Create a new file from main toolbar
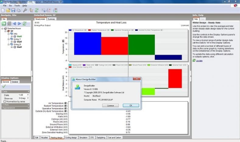240x142 pixels. tap(3, 10)
